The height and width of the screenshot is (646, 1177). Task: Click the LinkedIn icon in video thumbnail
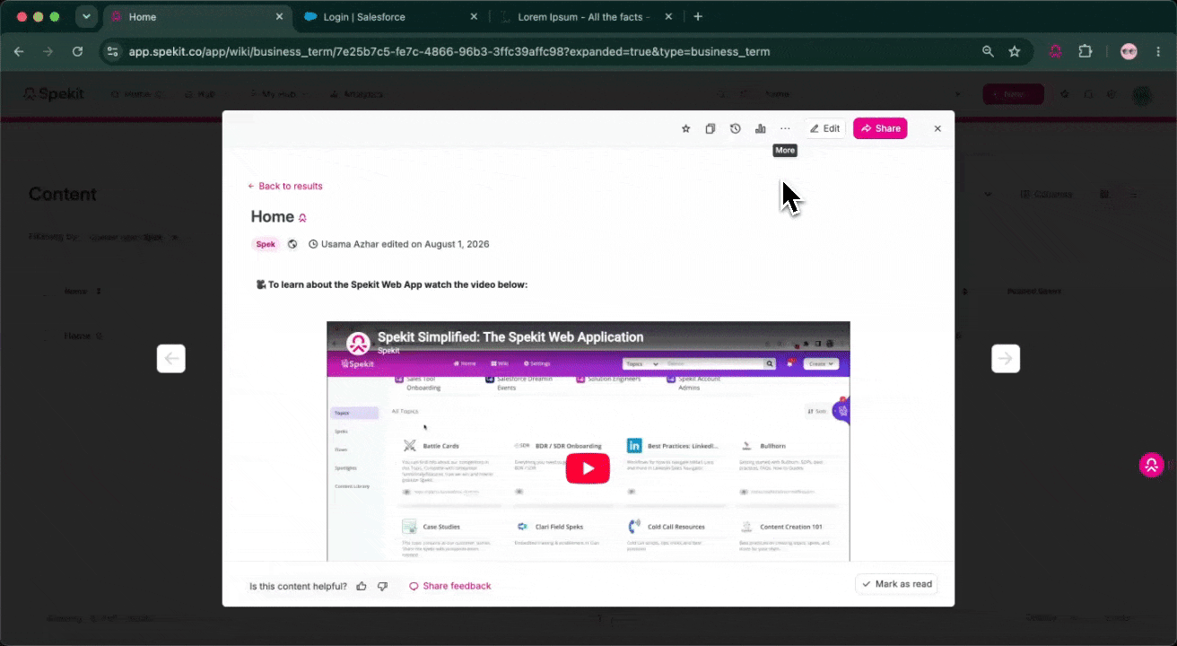pyautogui.click(x=634, y=446)
